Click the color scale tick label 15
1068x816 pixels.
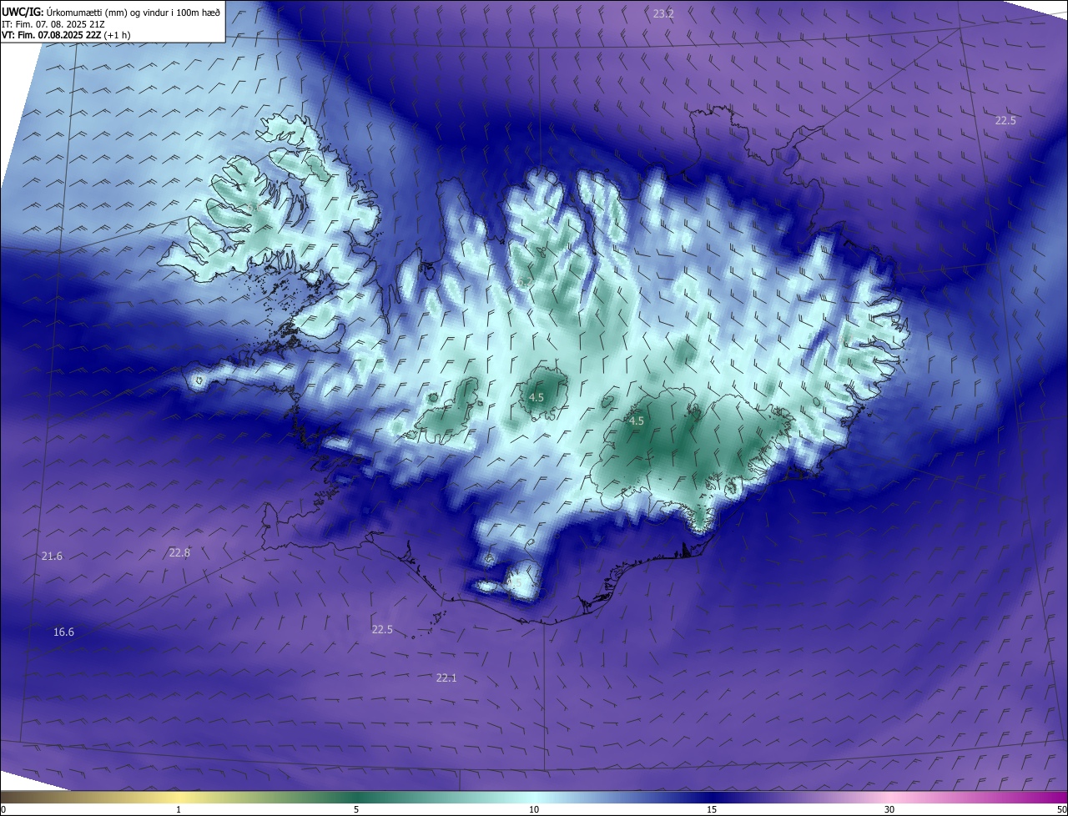point(712,809)
